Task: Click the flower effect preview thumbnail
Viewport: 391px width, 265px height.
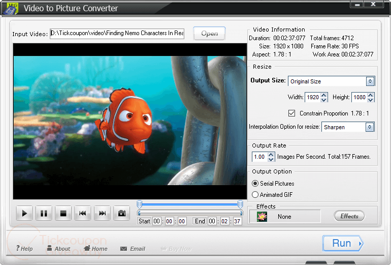Action: pos(262,216)
